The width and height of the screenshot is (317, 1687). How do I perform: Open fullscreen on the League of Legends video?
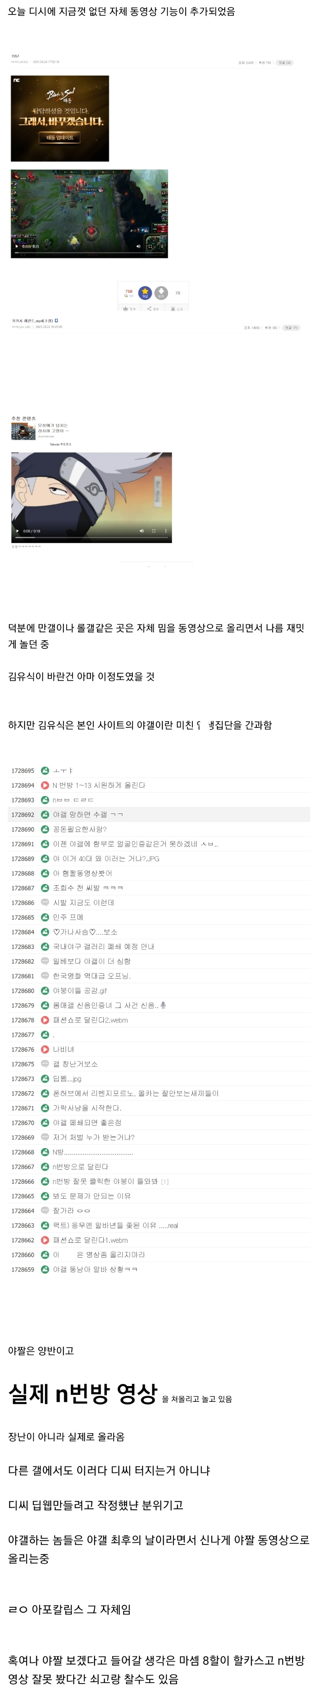[150, 247]
